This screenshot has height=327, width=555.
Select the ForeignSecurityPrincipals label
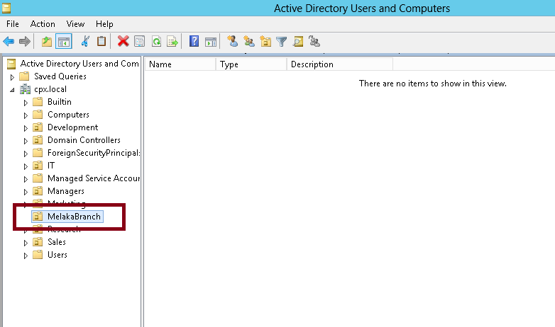pyautogui.click(x=94, y=153)
